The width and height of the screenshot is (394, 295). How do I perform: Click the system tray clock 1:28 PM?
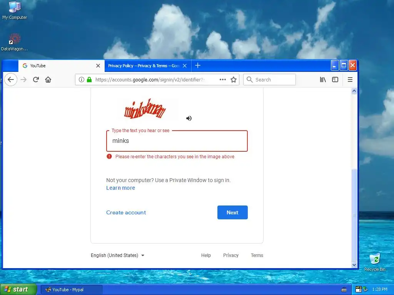pyautogui.click(x=380, y=290)
